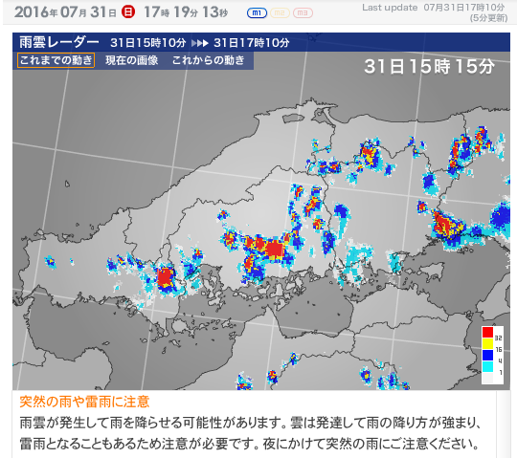Click the red 32 legend swatch
Image resolution: width=517 pixels, height=458 pixels.
(x=487, y=332)
